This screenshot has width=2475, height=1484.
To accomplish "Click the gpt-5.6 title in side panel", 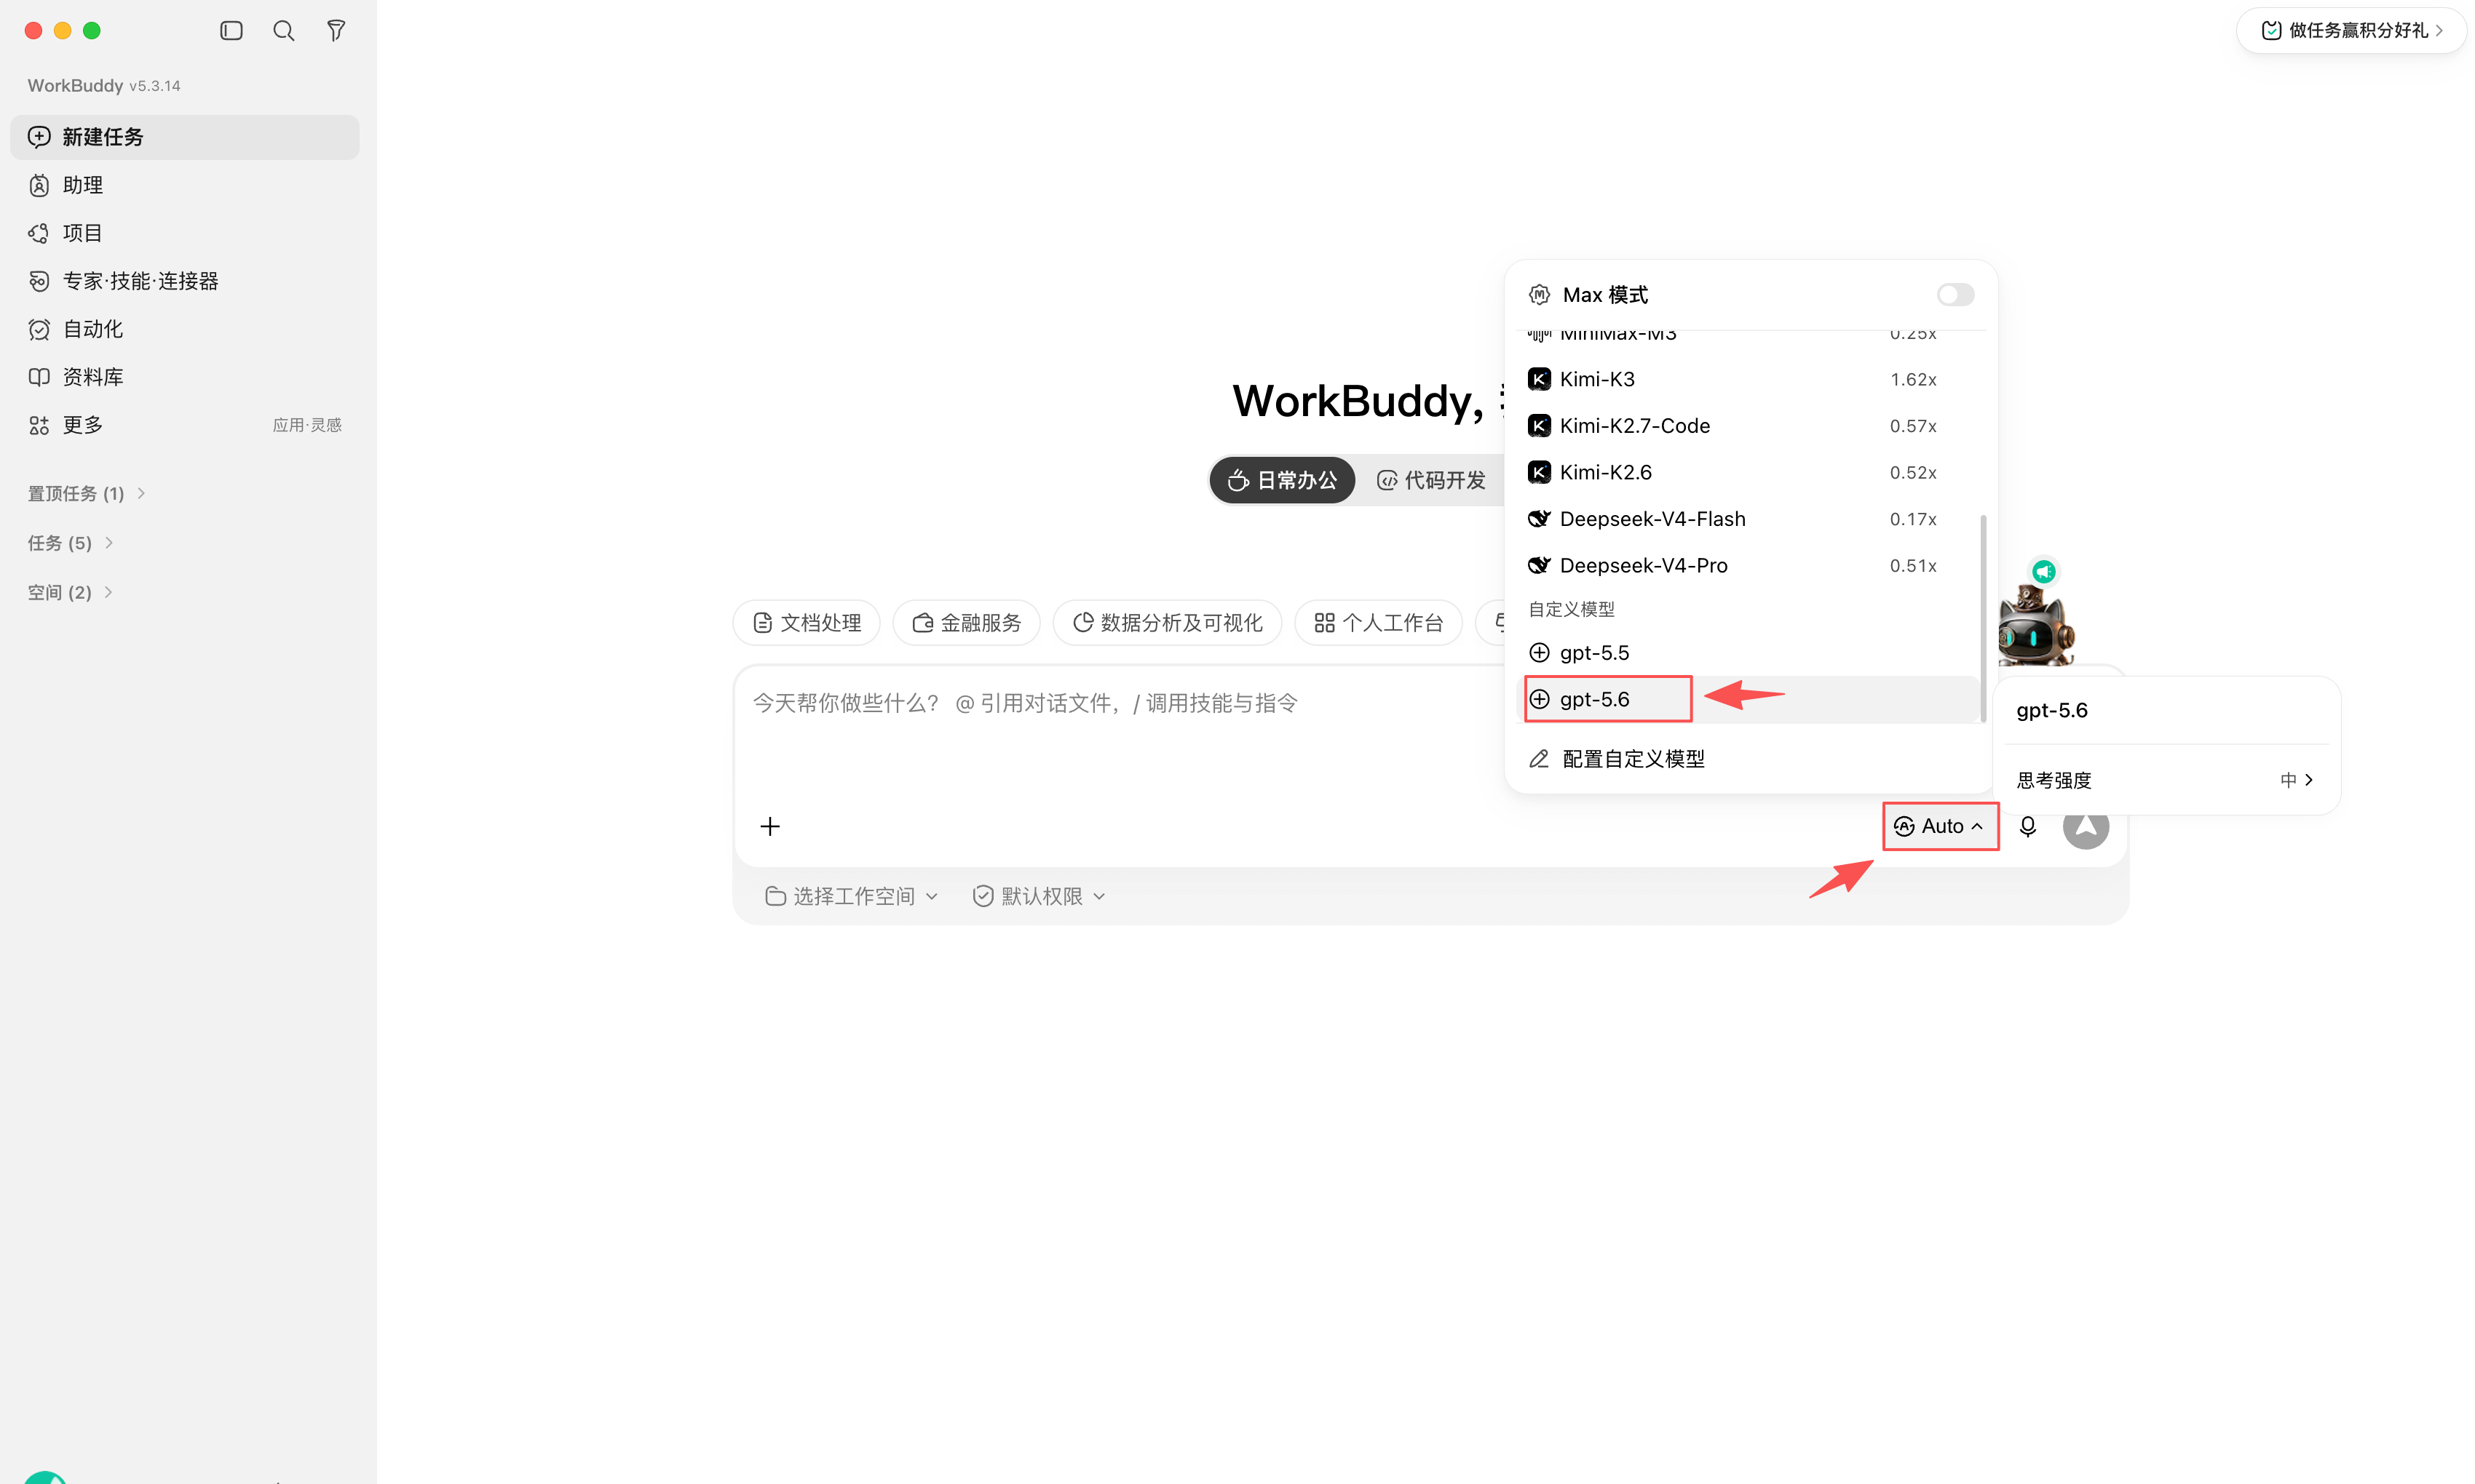I will (2052, 710).
